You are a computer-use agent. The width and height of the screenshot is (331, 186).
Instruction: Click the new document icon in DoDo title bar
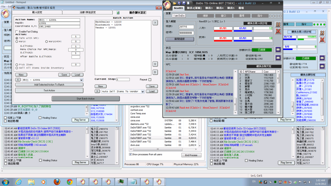point(188,3)
